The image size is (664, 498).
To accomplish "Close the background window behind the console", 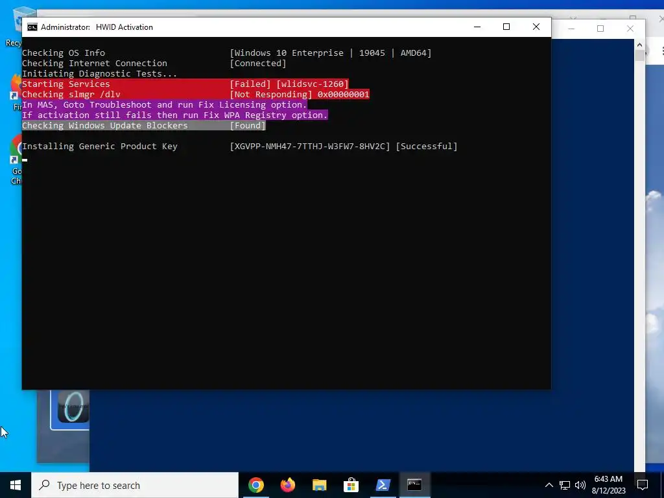I will [x=630, y=29].
